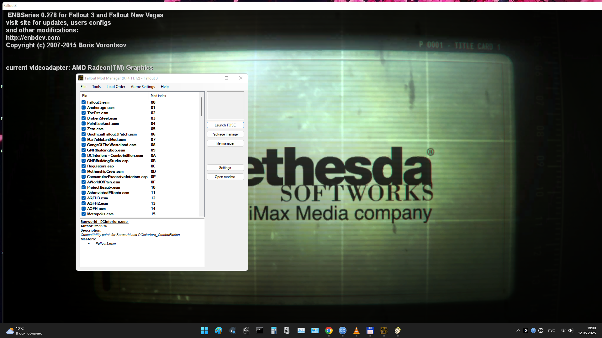Open the Tools menu
This screenshot has height=338, width=602.
point(96,87)
